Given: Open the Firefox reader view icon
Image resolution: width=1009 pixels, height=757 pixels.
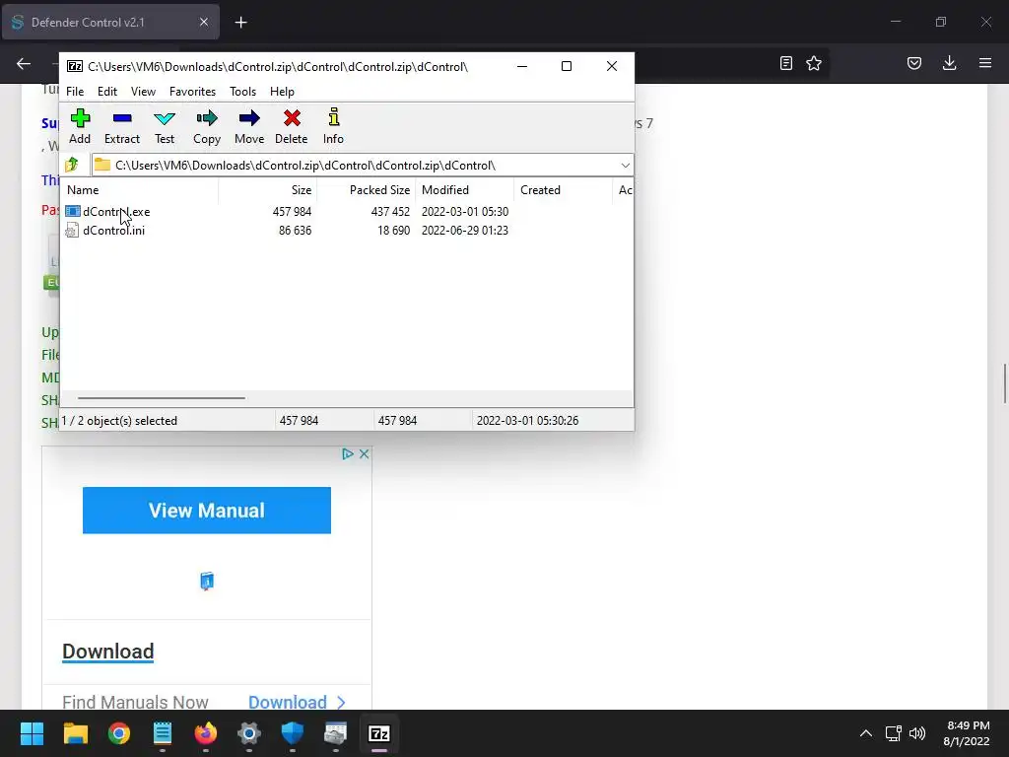Looking at the screenshot, I should (x=785, y=63).
